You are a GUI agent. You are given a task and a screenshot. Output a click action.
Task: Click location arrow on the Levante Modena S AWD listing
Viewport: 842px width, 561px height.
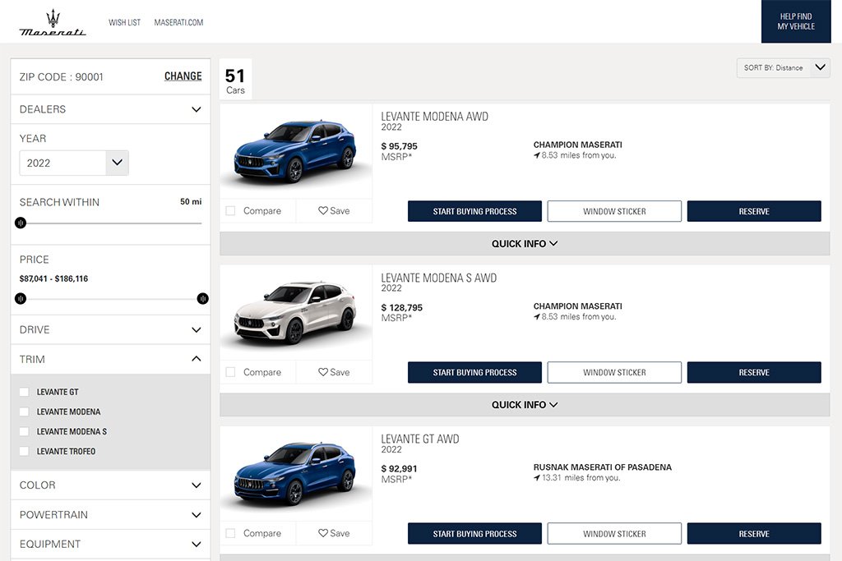536,317
